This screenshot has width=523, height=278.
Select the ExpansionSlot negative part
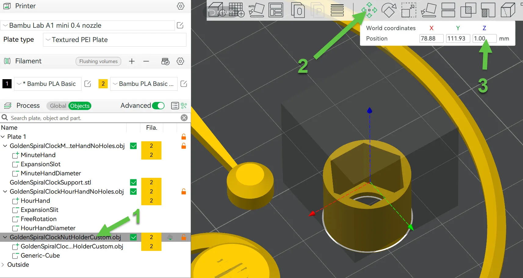point(41,164)
